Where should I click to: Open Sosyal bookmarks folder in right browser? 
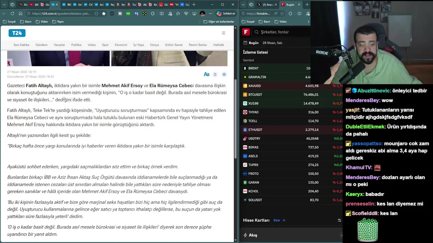(248, 22)
